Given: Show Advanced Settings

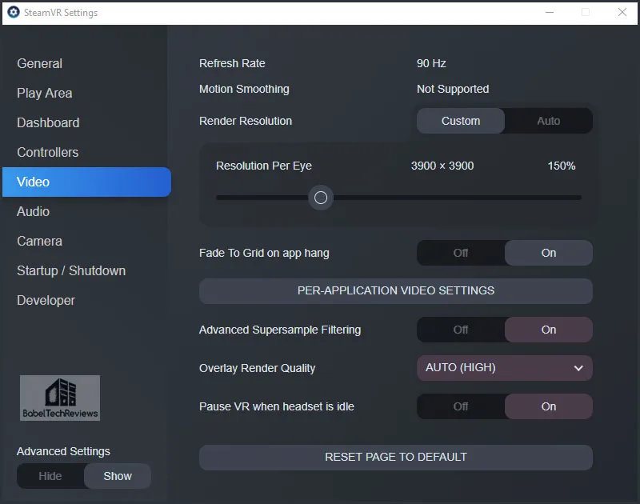Looking at the screenshot, I should point(118,476).
